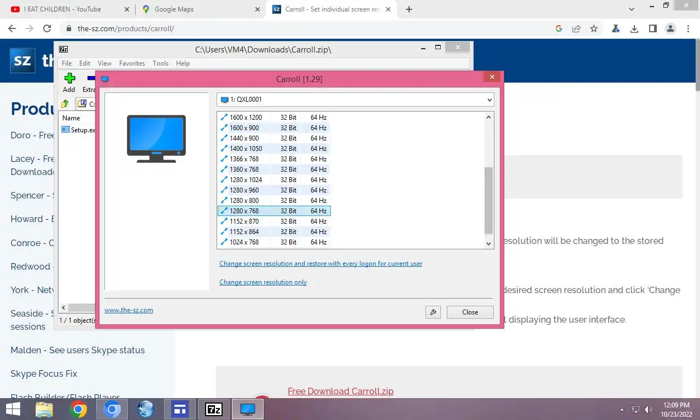700x420 pixels.
Task: Open the Help menu in 7-Zip
Action: point(183,63)
